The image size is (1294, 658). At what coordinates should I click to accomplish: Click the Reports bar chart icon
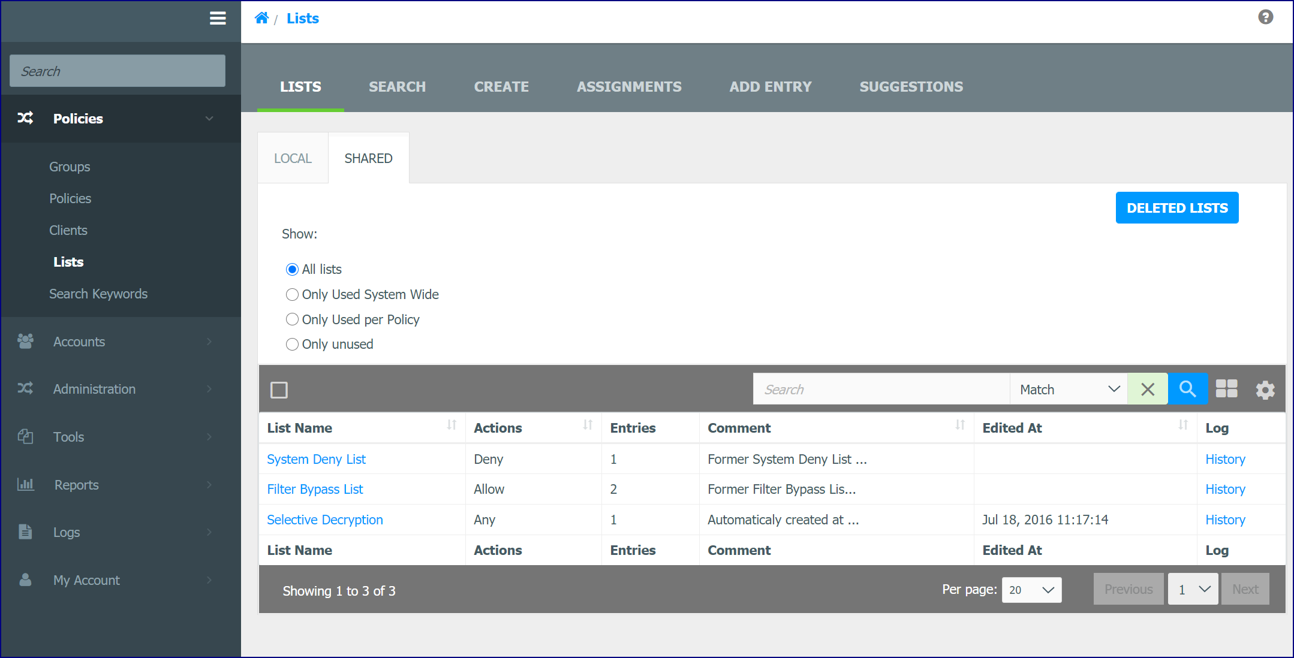click(x=25, y=484)
